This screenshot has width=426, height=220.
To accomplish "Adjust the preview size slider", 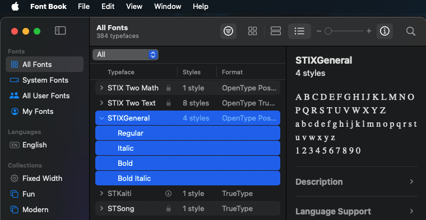I will point(344,31).
